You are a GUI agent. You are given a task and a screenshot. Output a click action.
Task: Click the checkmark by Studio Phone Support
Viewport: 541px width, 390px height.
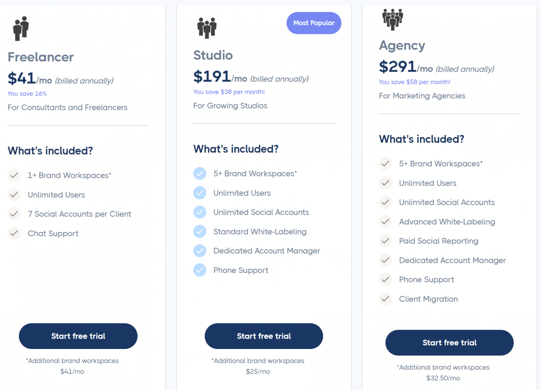(200, 270)
